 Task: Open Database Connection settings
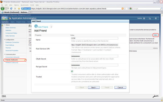(12, 42)
